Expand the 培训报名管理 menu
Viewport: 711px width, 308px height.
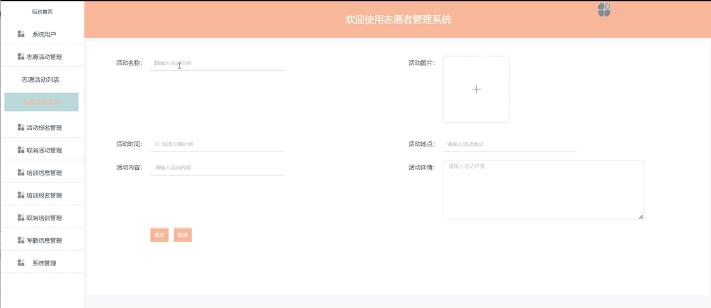coord(42,195)
